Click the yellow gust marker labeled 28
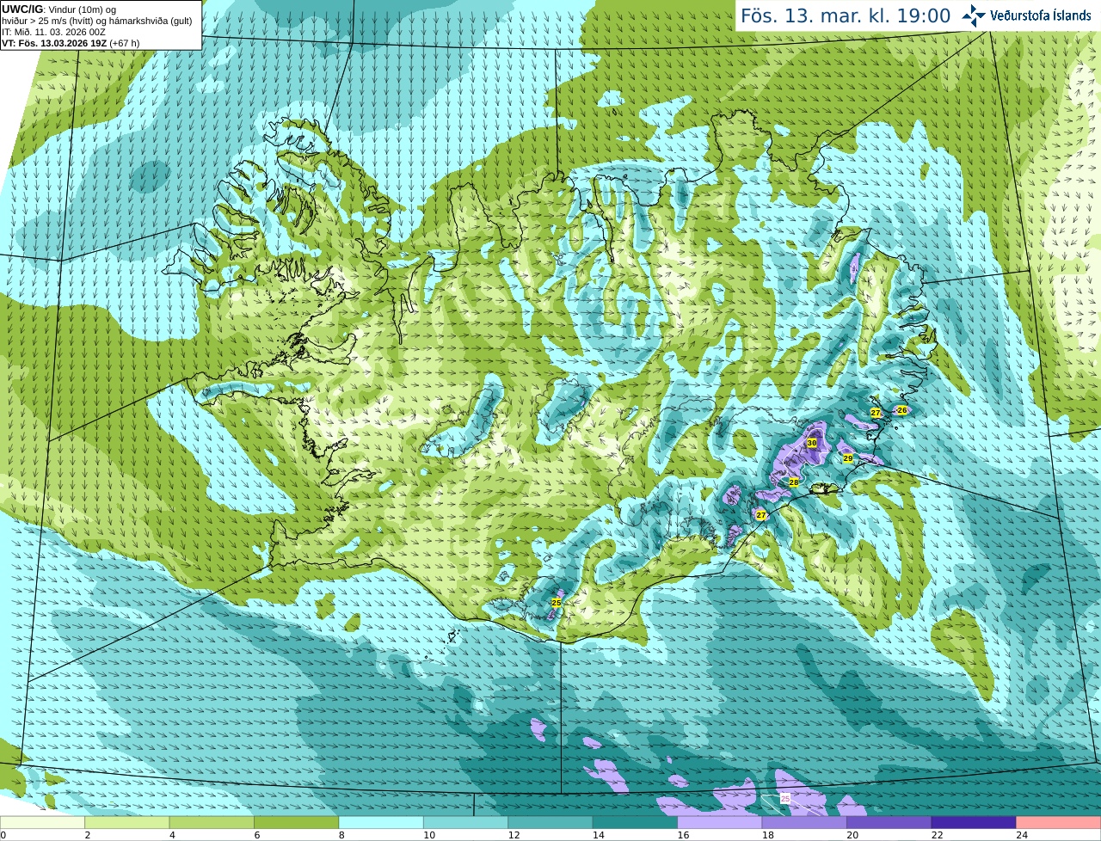 (x=794, y=482)
